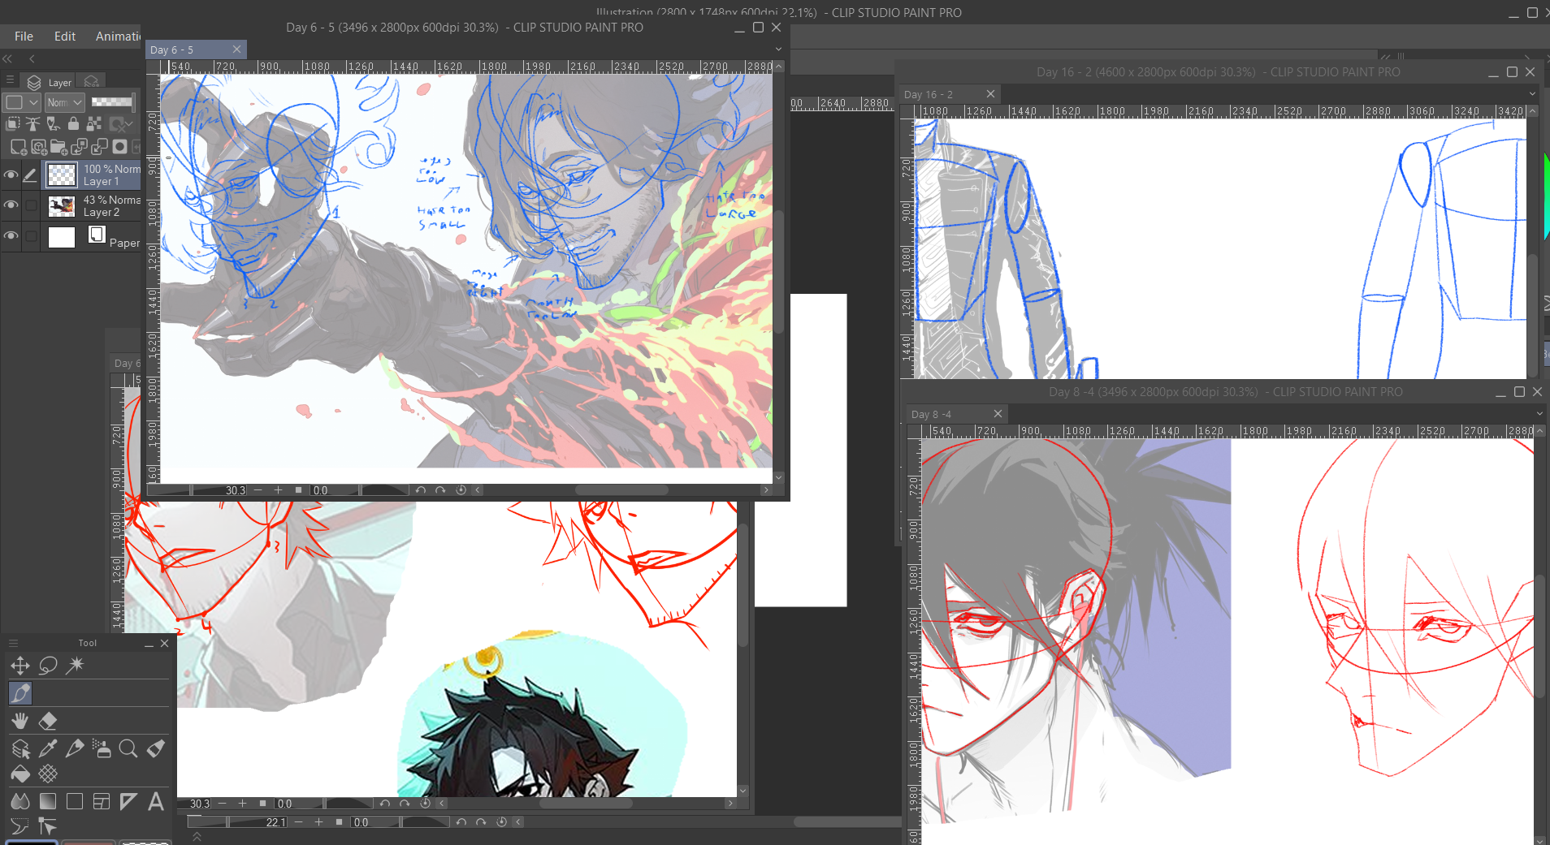Adjust layer opacity slider

point(113,101)
